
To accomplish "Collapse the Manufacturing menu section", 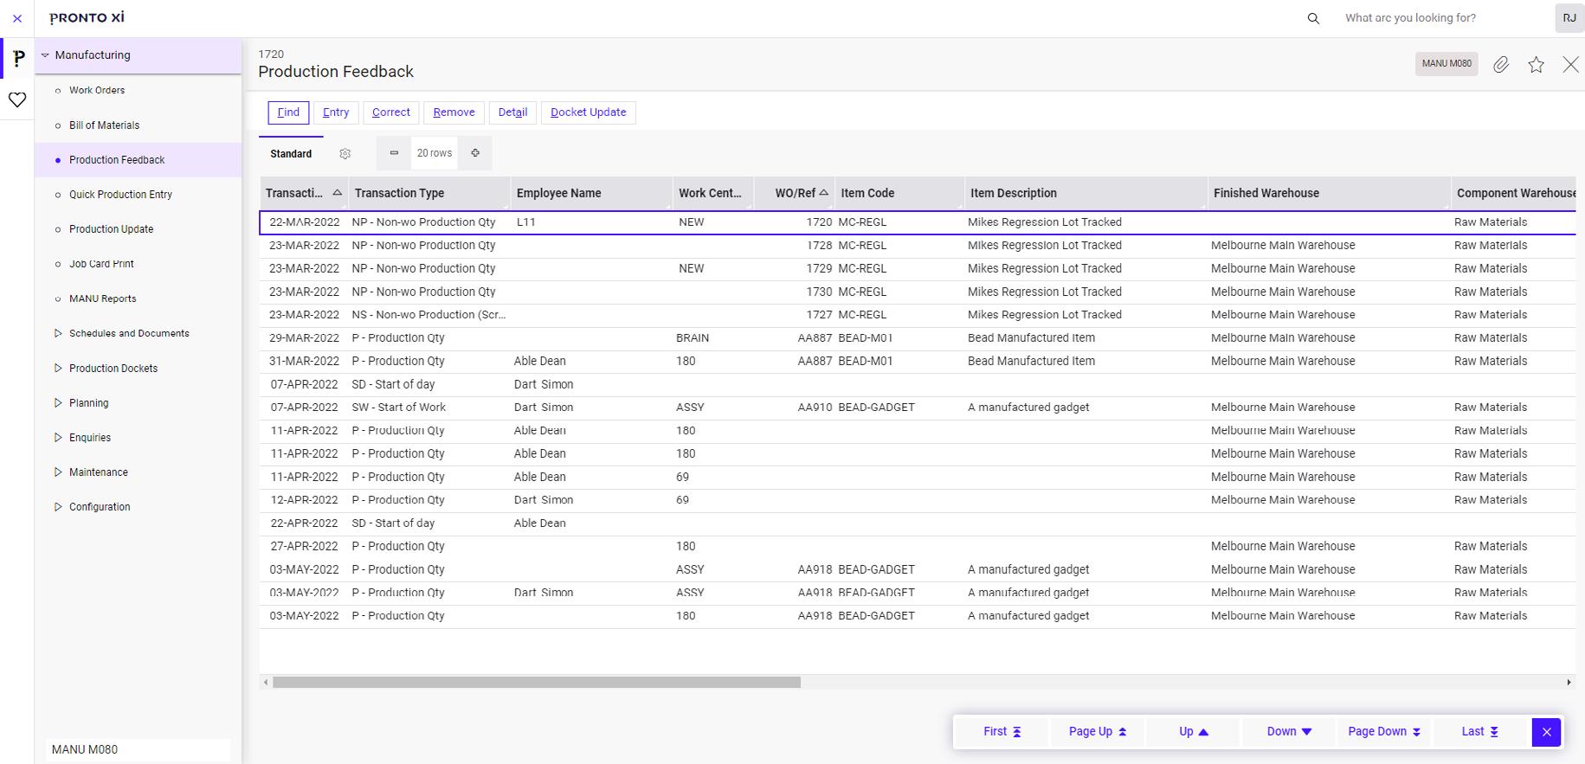I will point(45,55).
